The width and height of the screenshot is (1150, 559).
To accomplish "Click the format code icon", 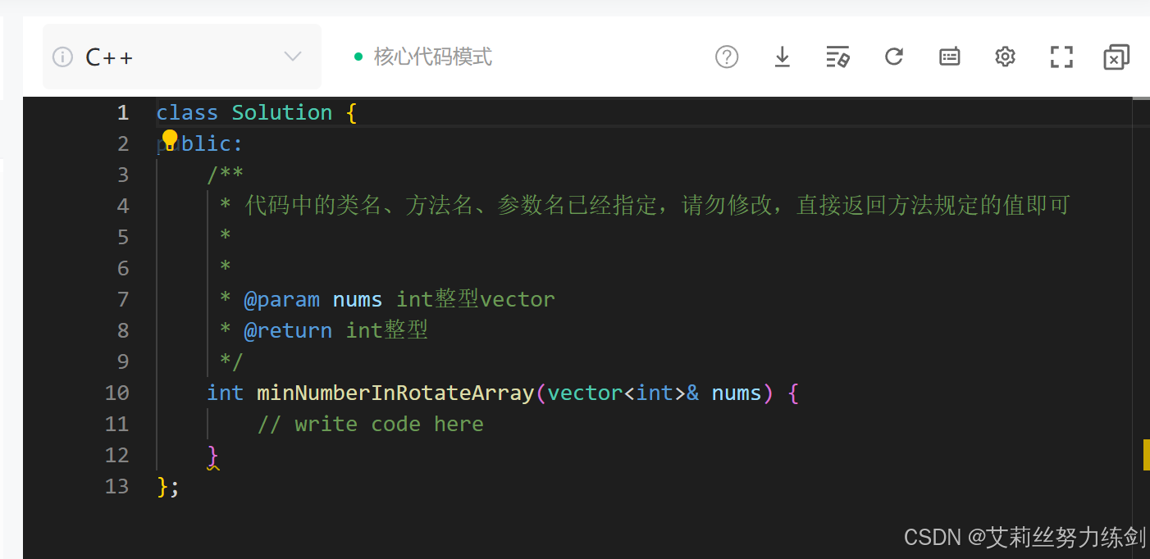I will coord(837,57).
